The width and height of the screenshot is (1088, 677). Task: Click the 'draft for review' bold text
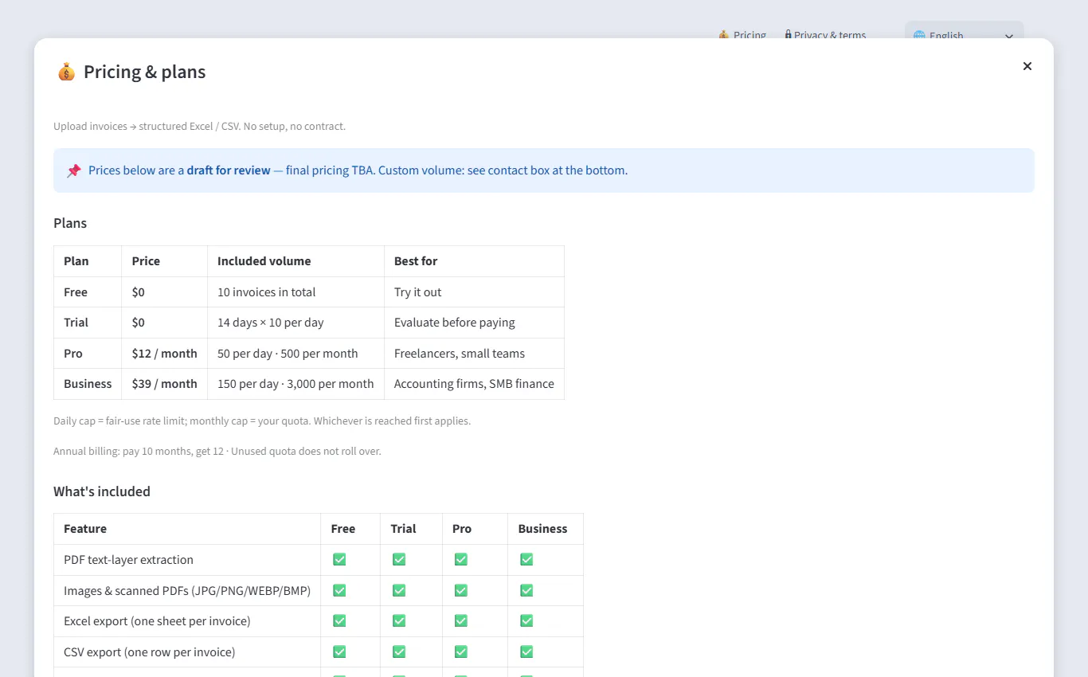tap(229, 170)
